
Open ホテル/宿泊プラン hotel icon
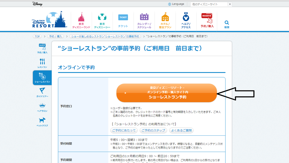165,17
